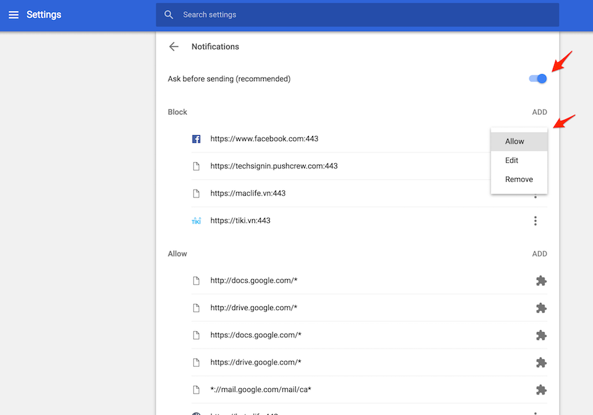Select Allow from the context menu
This screenshot has width=593, height=415.
pos(515,141)
